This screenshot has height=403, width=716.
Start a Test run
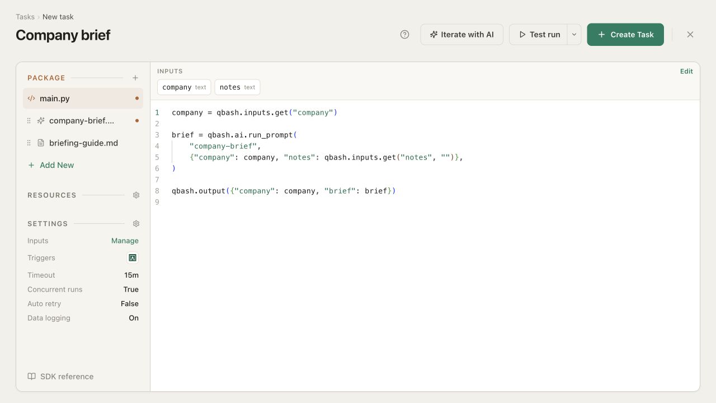point(539,35)
